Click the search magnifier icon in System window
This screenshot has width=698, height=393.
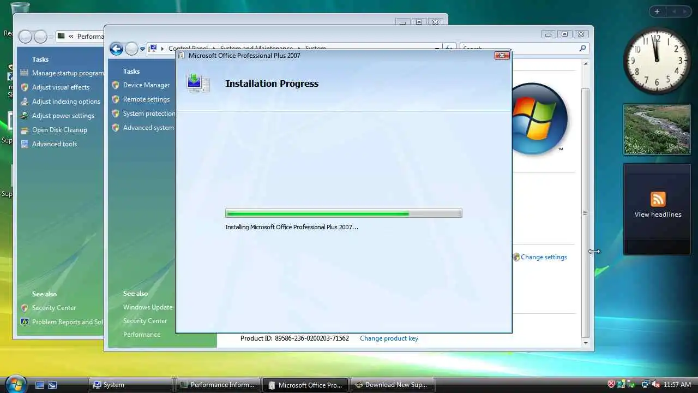point(582,49)
